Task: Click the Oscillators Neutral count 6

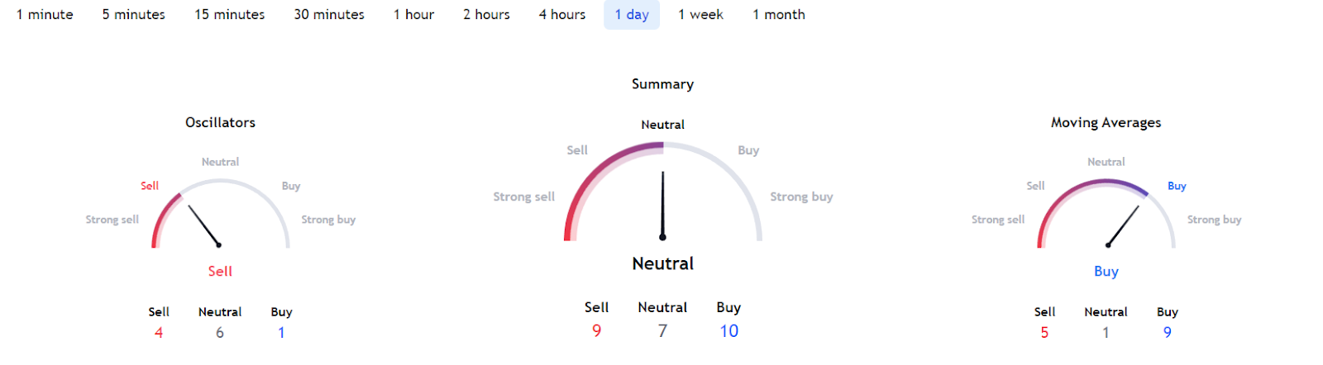Action: 220,333
